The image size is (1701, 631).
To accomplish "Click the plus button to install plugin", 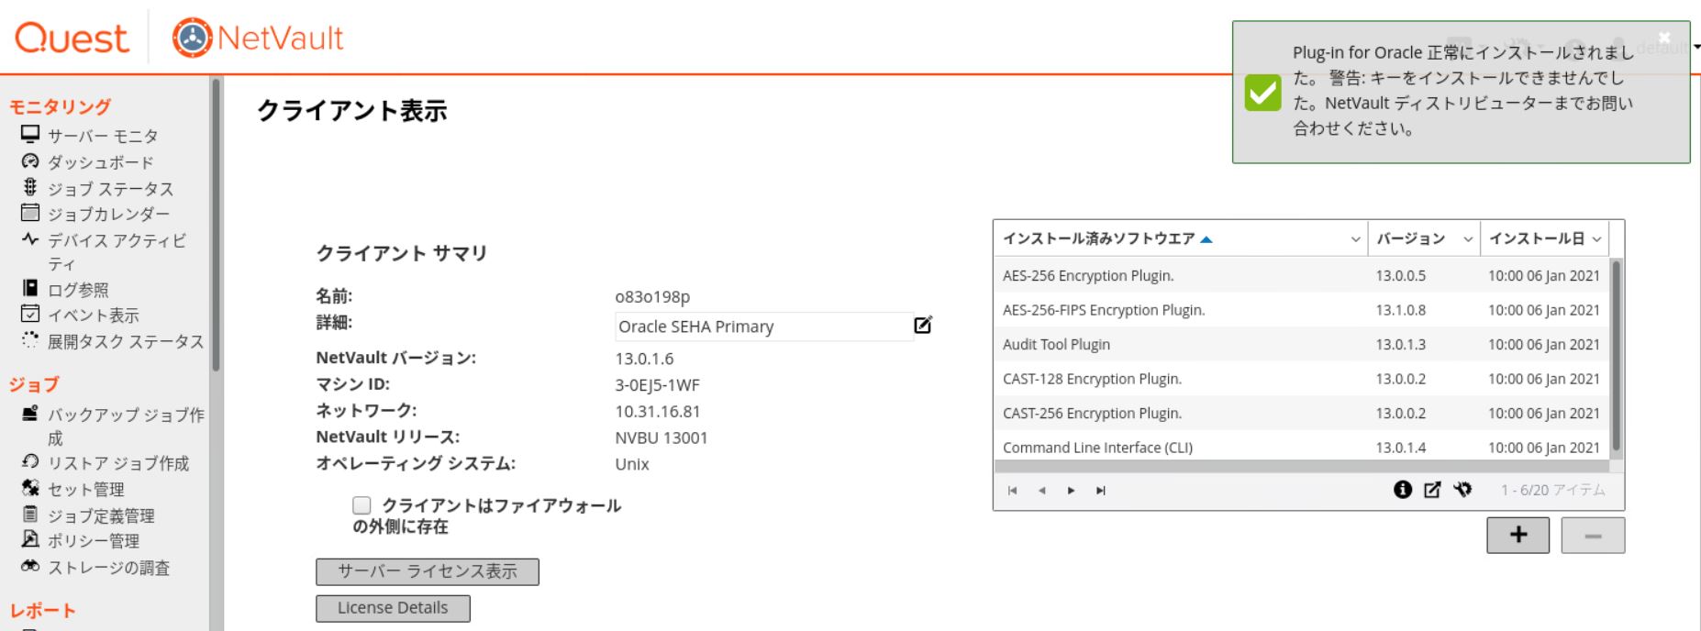I will [1518, 535].
